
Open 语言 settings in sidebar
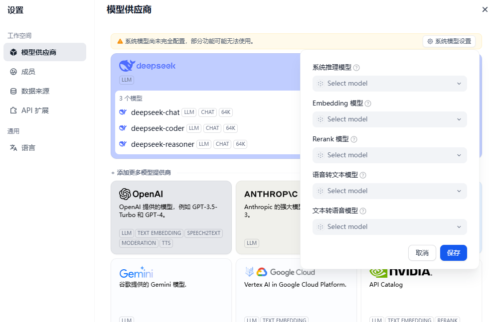tap(28, 148)
